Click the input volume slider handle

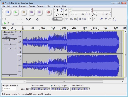tap(37, 19)
